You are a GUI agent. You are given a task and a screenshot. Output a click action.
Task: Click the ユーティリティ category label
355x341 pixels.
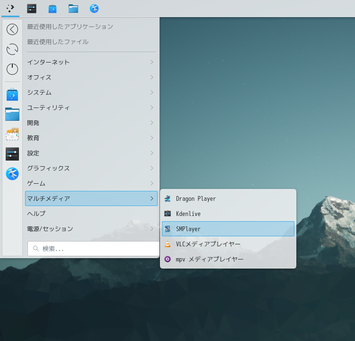pyautogui.click(x=48, y=108)
